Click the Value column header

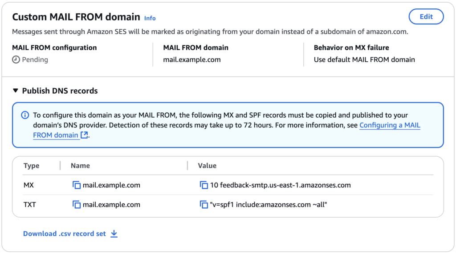point(207,166)
